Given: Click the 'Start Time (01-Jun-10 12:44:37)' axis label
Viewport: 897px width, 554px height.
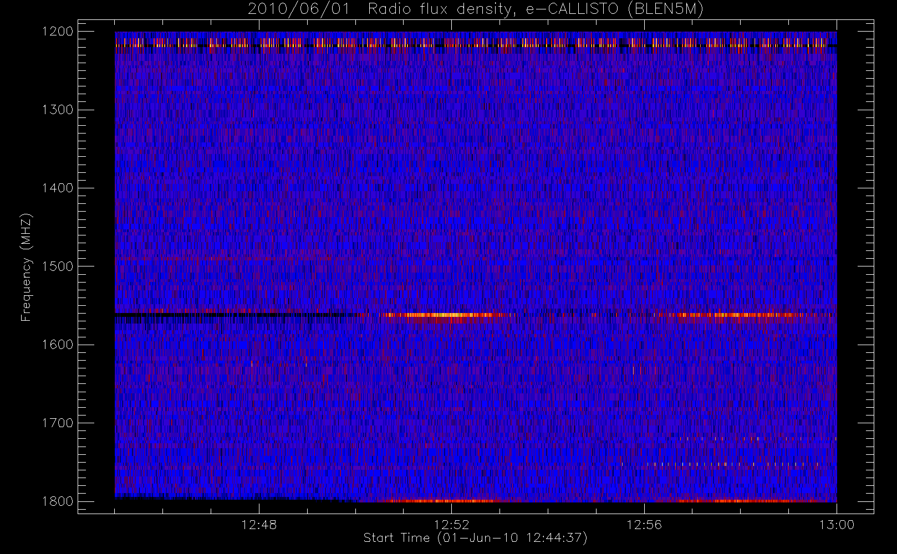Looking at the screenshot, I should tap(475, 538).
